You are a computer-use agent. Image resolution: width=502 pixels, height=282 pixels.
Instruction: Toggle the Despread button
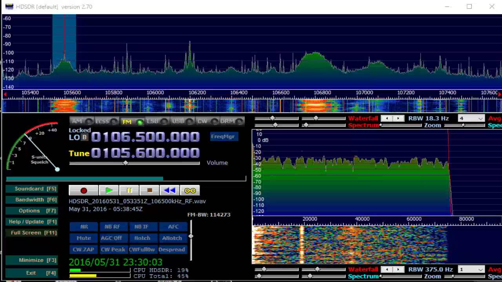click(173, 249)
